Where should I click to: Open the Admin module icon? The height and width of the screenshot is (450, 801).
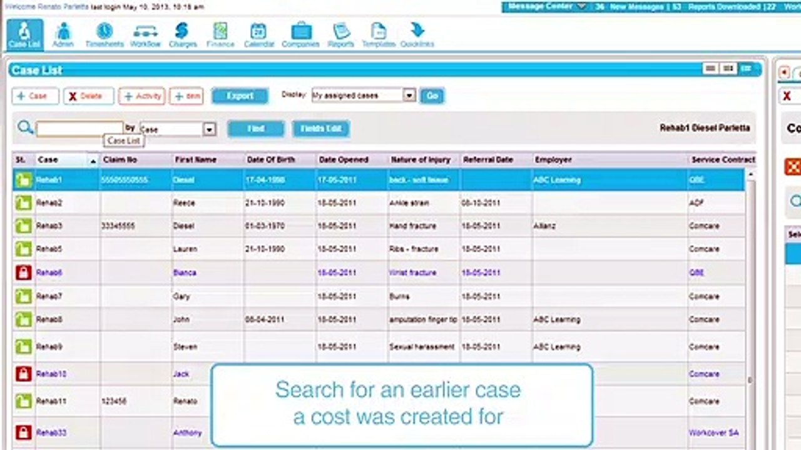(x=63, y=34)
